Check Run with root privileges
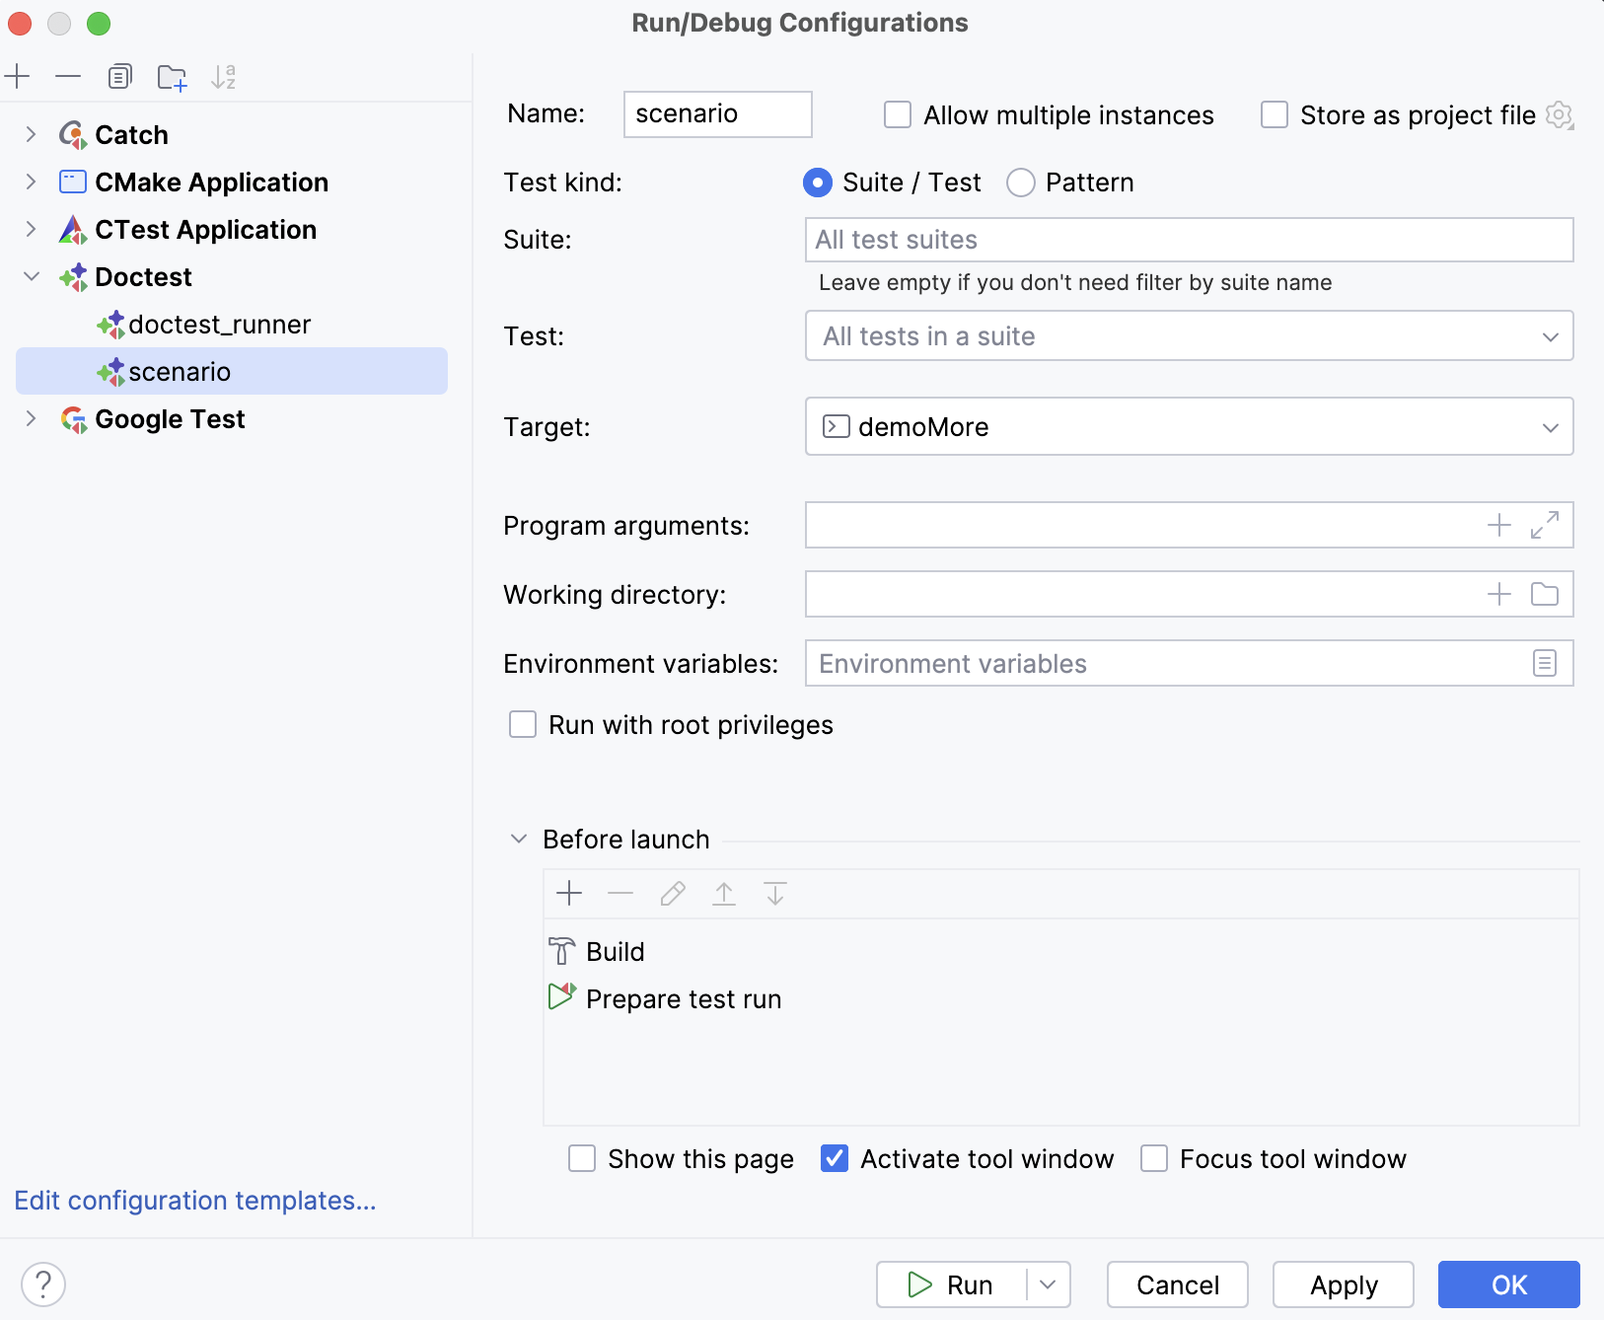Viewport: 1604px width, 1320px height. (x=523, y=724)
